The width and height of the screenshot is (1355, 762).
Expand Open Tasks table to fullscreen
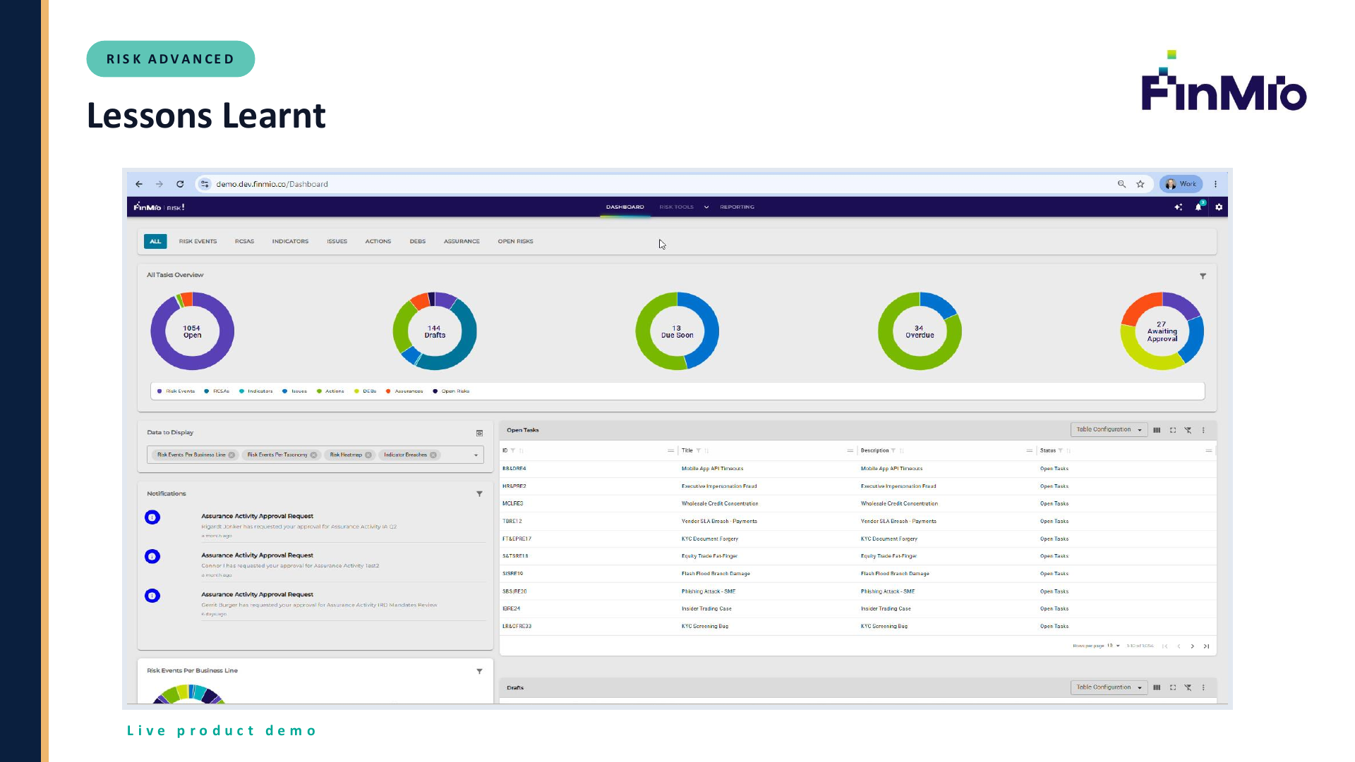coord(1173,430)
